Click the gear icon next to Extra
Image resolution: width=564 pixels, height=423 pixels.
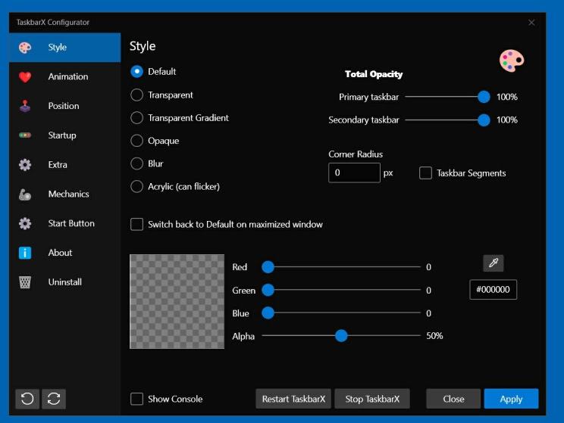coord(25,165)
